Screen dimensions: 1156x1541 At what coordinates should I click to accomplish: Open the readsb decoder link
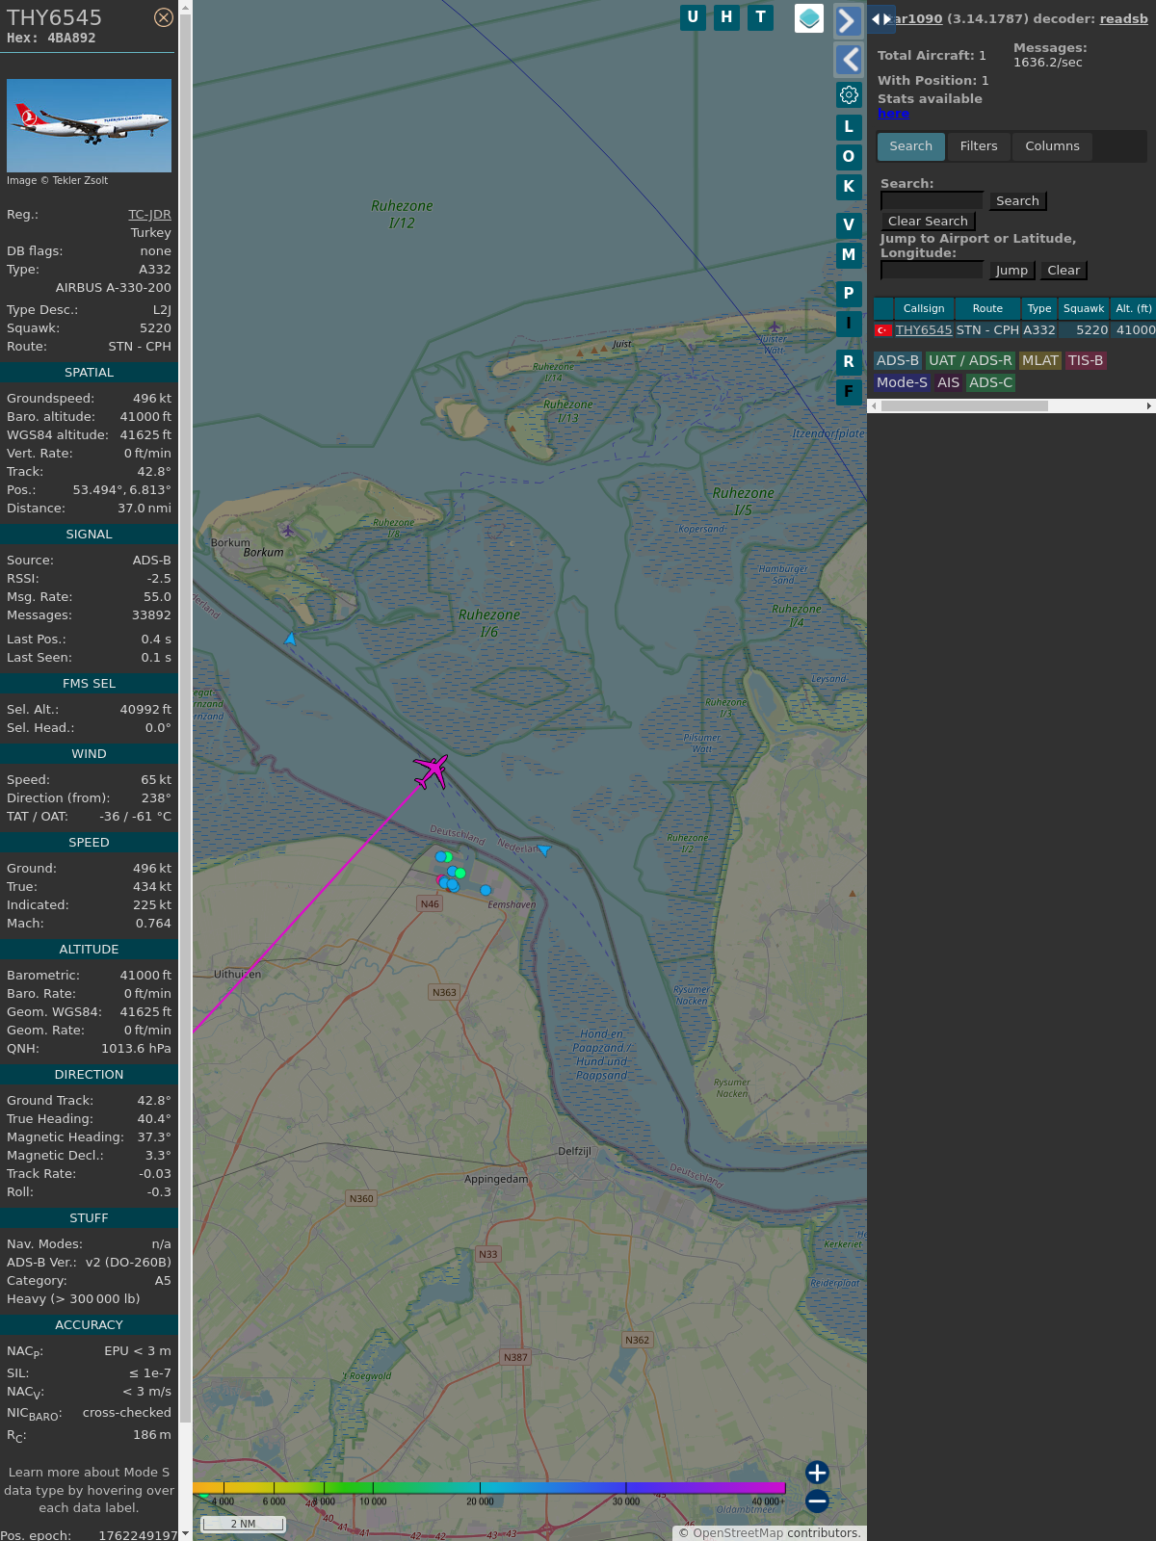click(1123, 18)
